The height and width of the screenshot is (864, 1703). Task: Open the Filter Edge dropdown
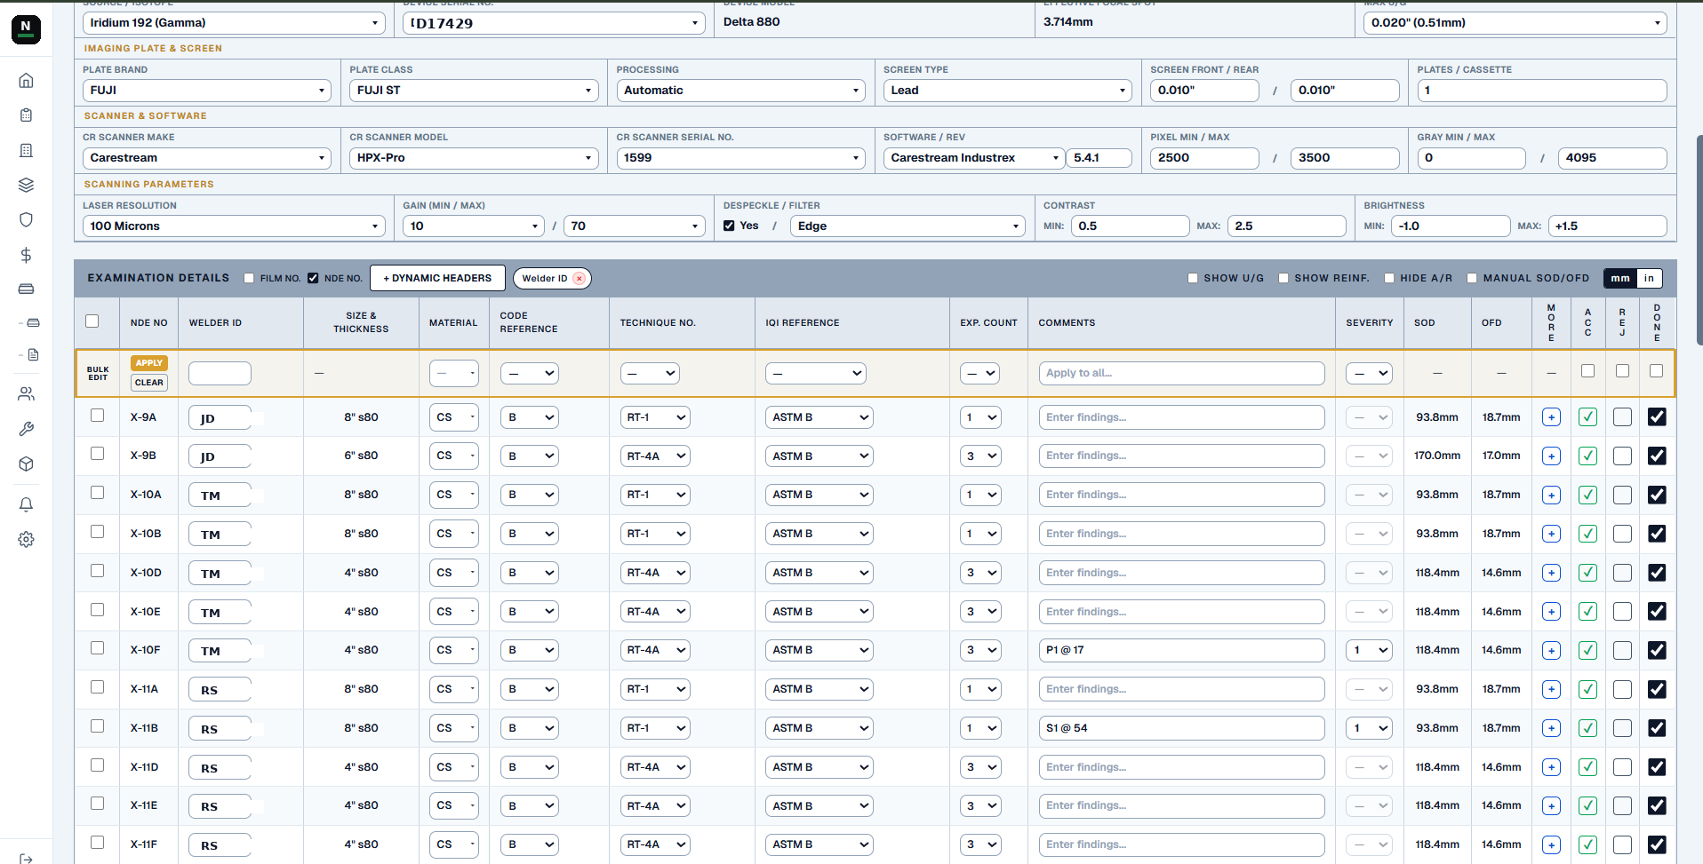(x=907, y=226)
